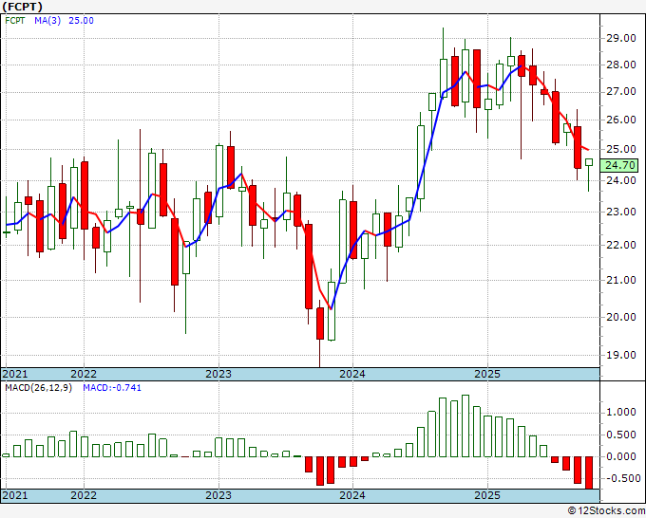The image size is (646, 518).
Task: Click the 2023 marker on price timeline
Action: (218, 374)
